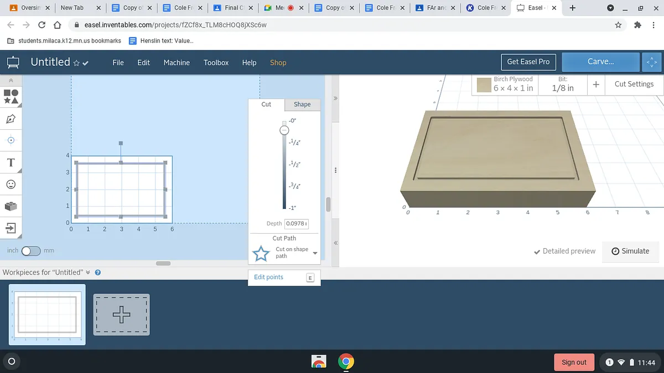This screenshot has height=373, width=664.
Task: Add a new workpiece with plus thumbnail
Action: pos(121,314)
